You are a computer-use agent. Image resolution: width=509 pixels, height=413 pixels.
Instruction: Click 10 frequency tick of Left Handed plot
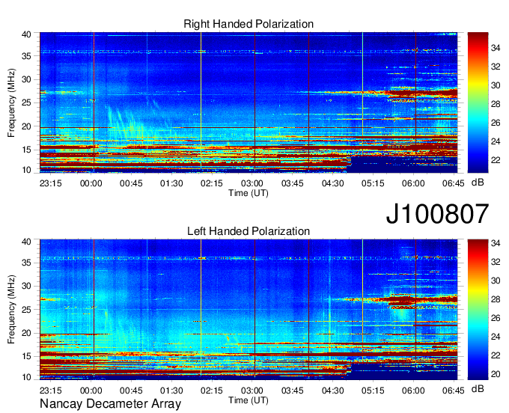coord(26,377)
